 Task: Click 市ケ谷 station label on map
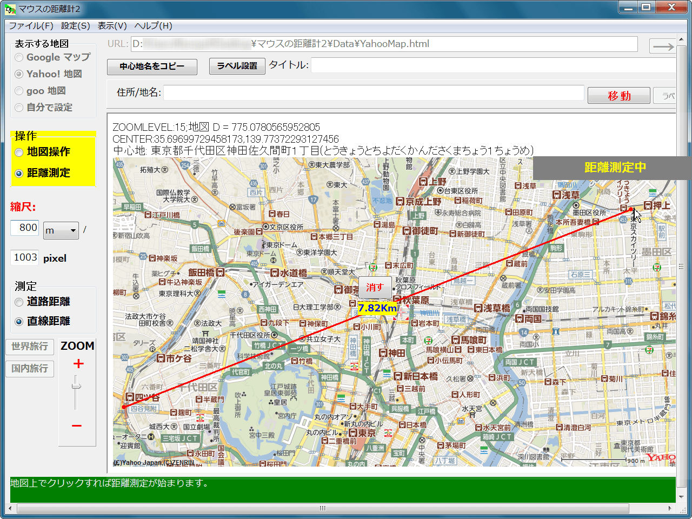(174, 358)
